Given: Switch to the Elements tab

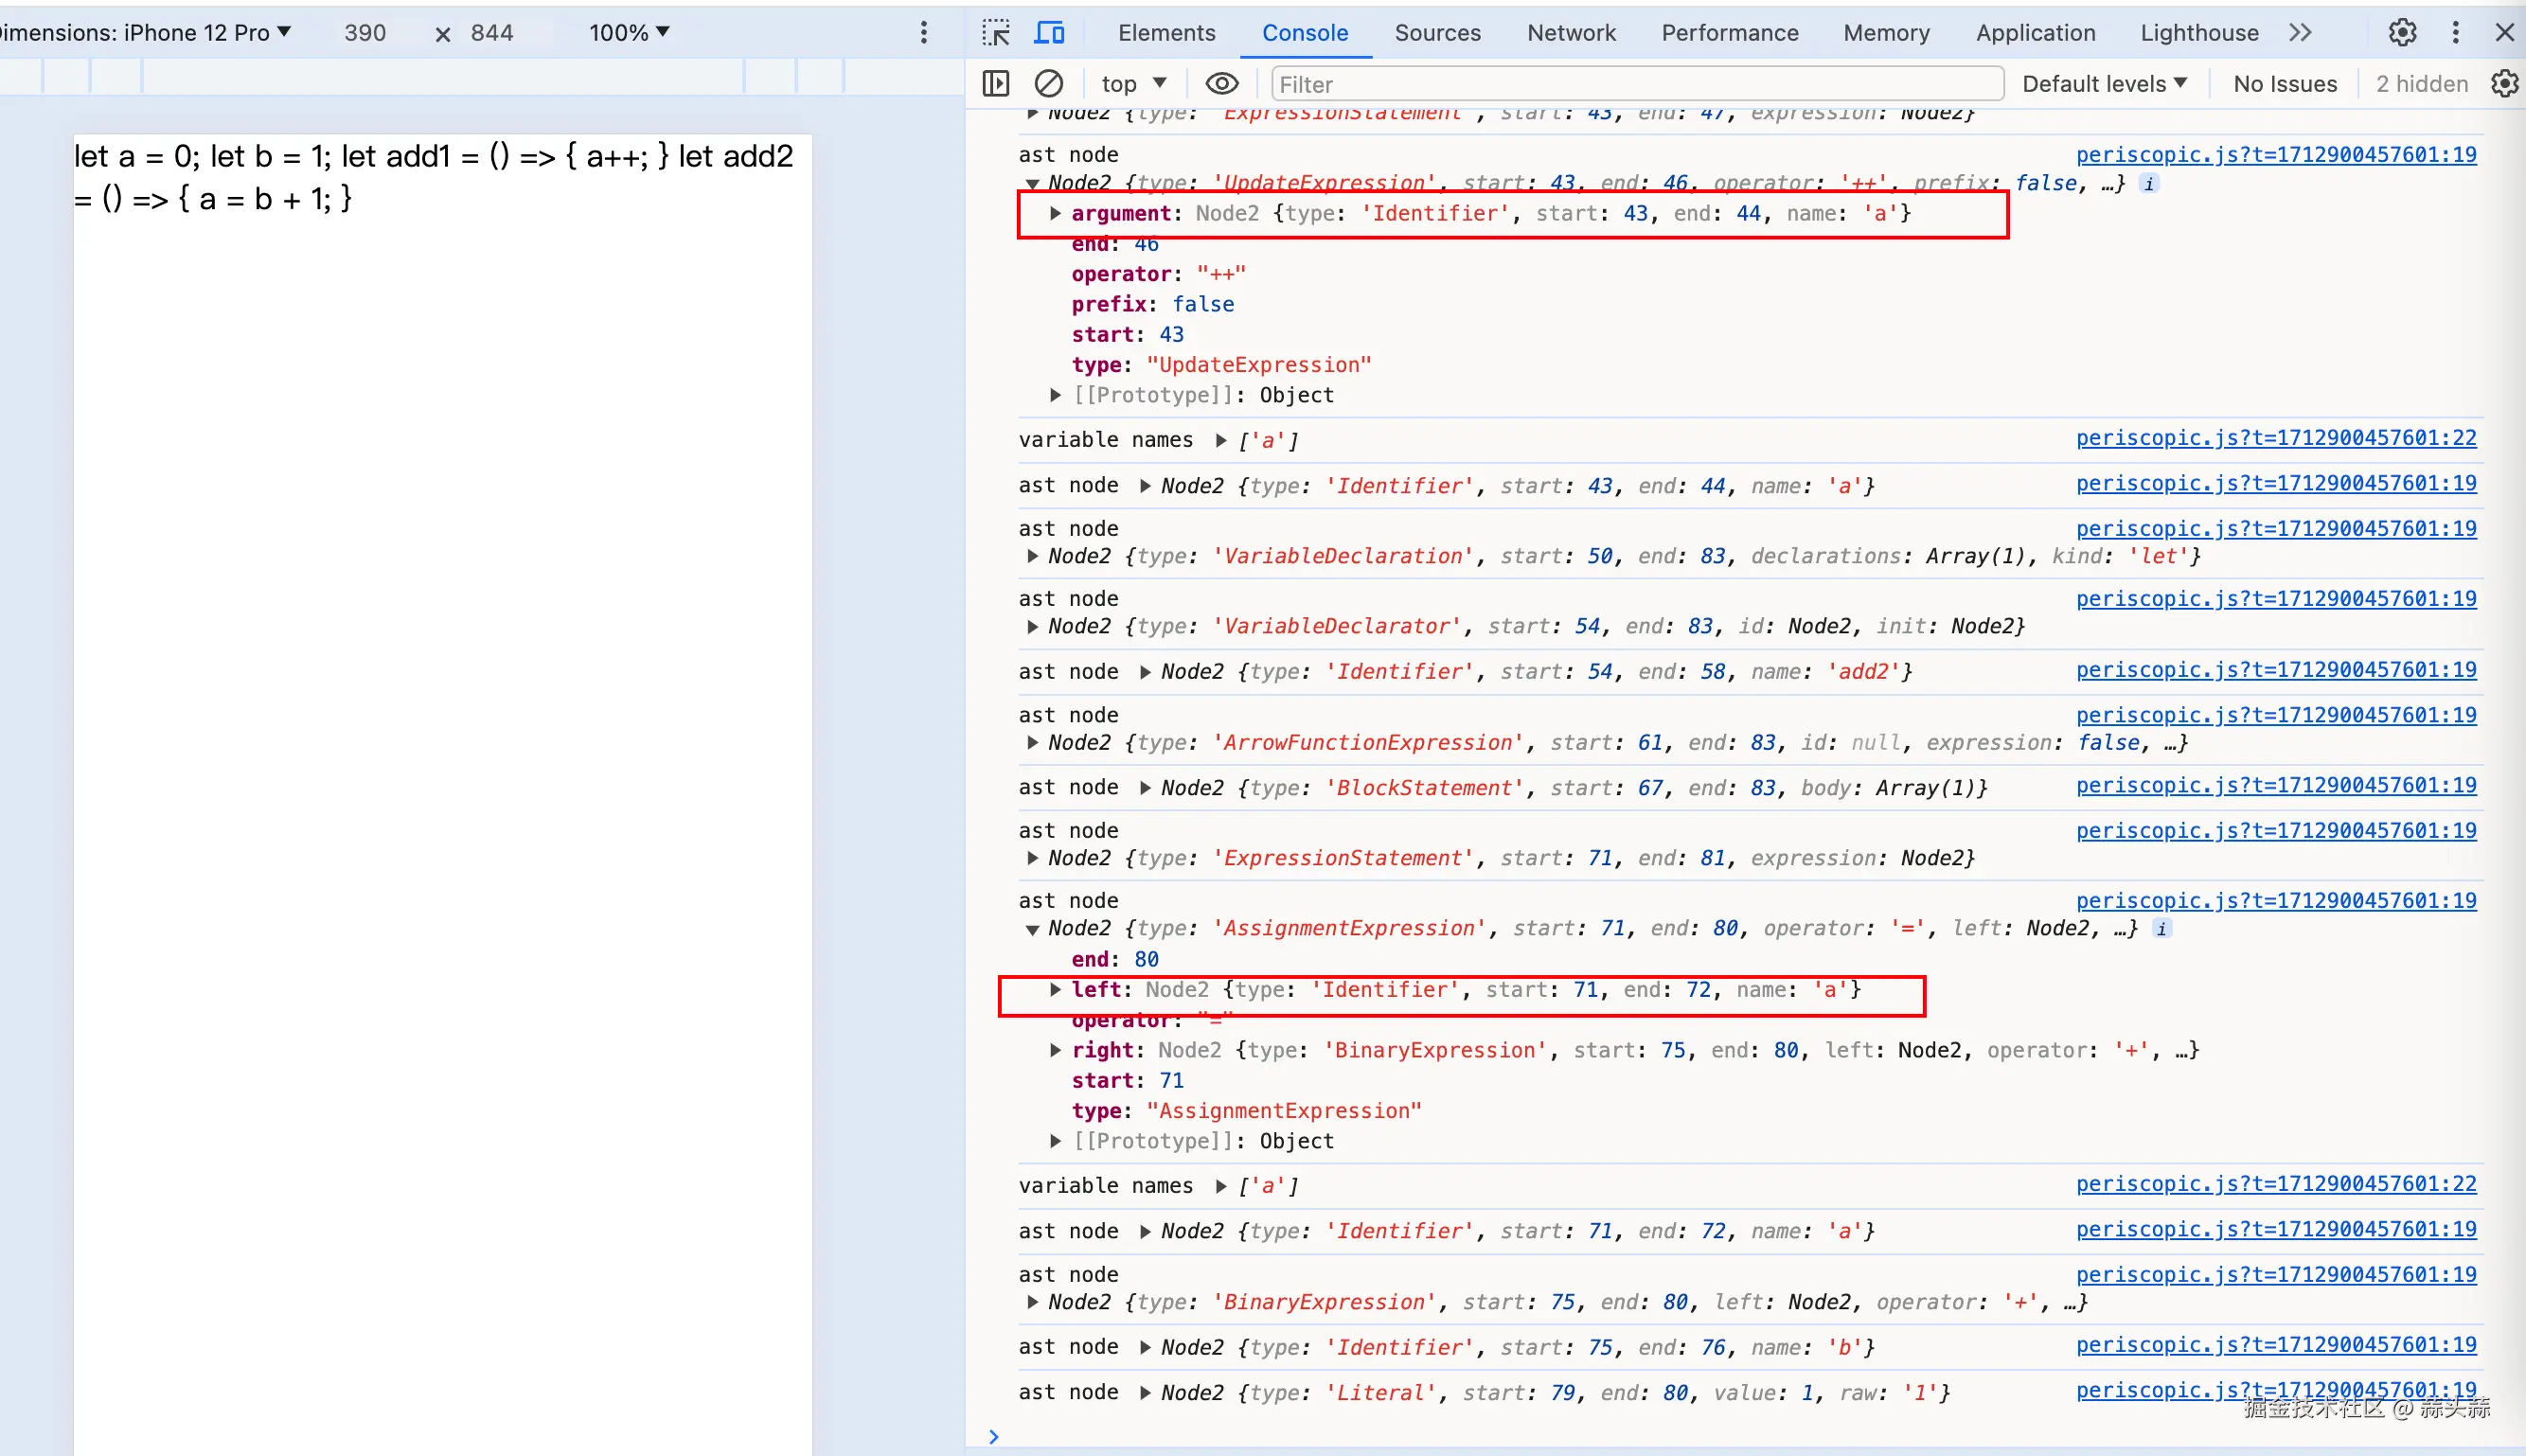Looking at the screenshot, I should [x=1166, y=33].
